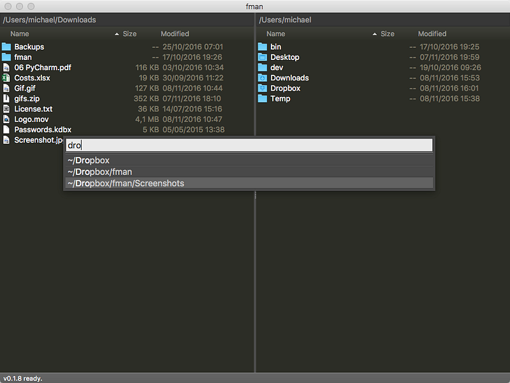Click the fman folder icon in Downloads
Image resolution: width=510 pixels, height=383 pixels.
(6, 57)
